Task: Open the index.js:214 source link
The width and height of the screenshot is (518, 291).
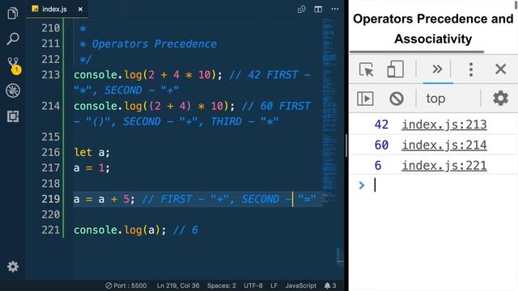Action: point(444,145)
